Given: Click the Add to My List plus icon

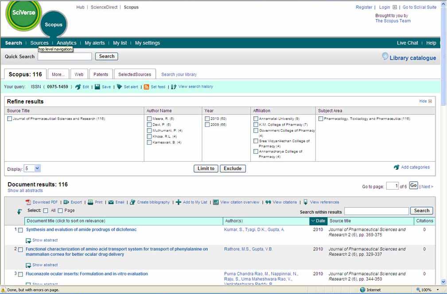Looking at the screenshot, I should (179, 202).
